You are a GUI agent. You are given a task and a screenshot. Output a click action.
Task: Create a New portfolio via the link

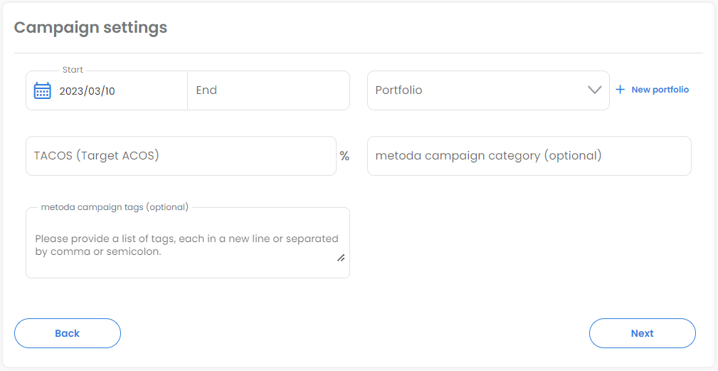660,90
